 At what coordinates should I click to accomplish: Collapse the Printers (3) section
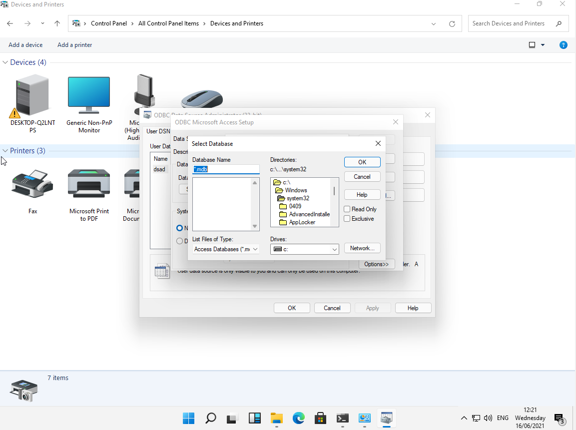(x=5, y=150)
